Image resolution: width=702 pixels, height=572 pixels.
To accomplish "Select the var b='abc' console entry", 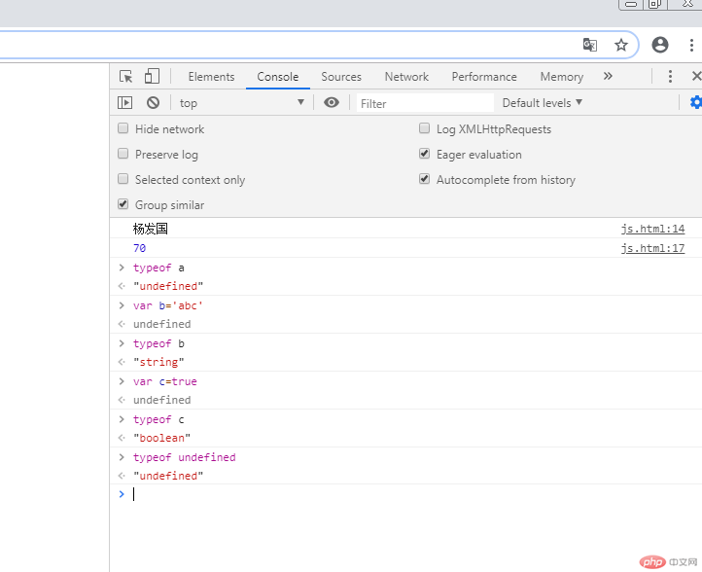I will click(x=168, y=305).
